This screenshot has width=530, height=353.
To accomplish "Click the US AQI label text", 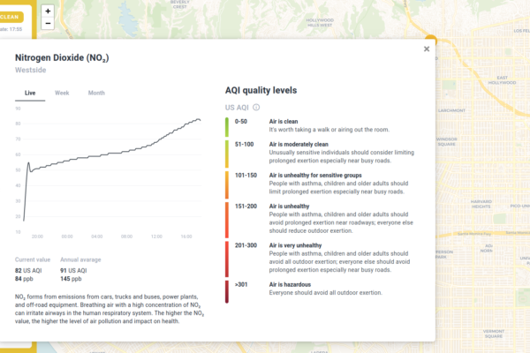I will point(237,107).
